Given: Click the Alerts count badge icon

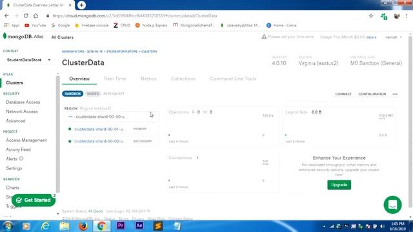Looking at the screenshot, I should point(21,159).
